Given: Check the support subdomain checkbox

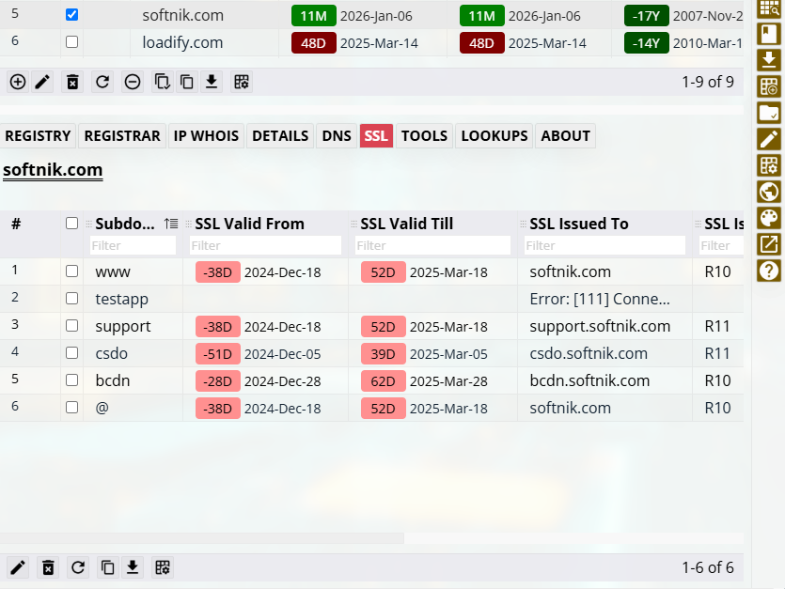Looking at the screenshot, I should [72, 325].
